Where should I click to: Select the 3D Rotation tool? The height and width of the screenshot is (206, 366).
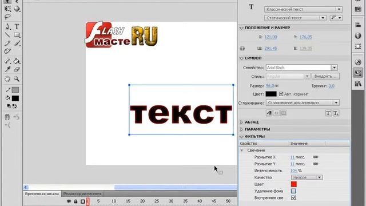[17, 9]
